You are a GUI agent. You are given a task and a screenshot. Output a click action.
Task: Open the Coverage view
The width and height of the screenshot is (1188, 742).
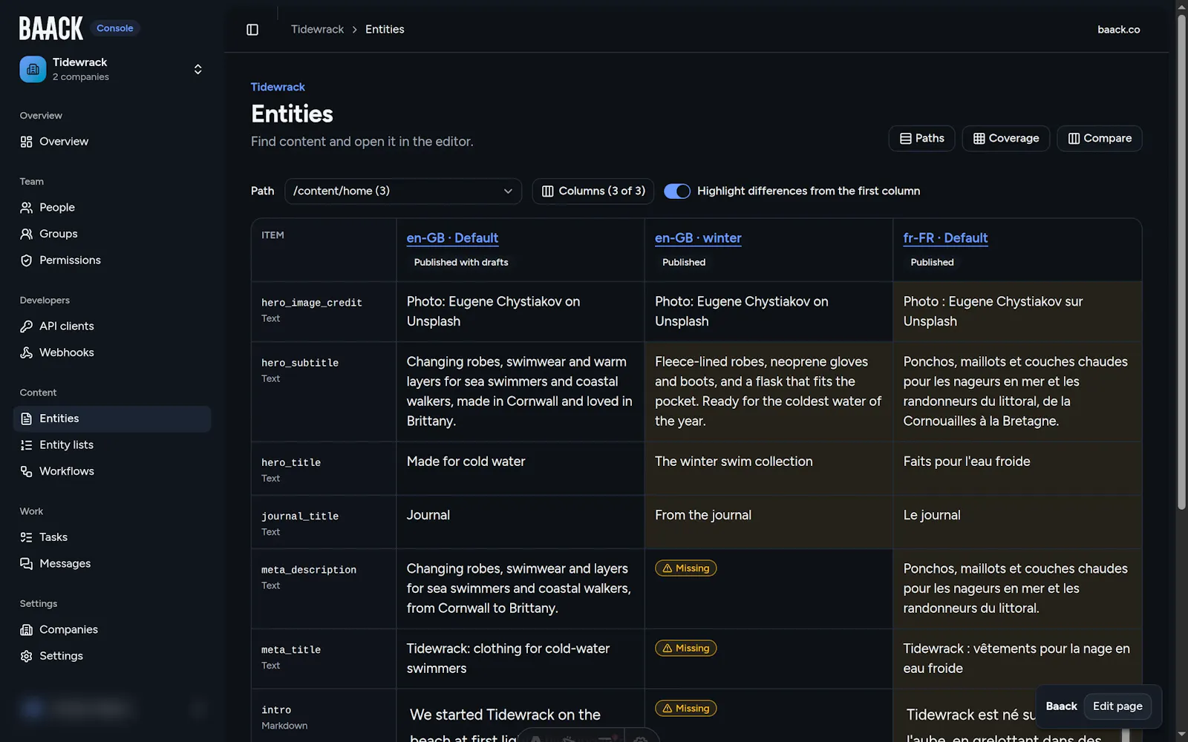1006,139
